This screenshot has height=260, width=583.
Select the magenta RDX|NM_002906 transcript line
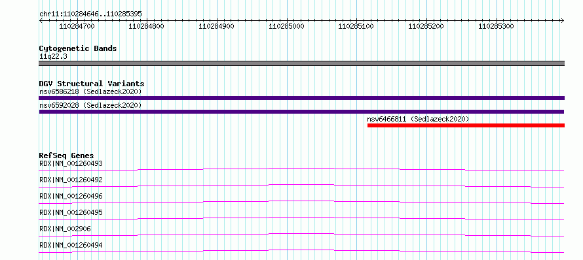301,235
